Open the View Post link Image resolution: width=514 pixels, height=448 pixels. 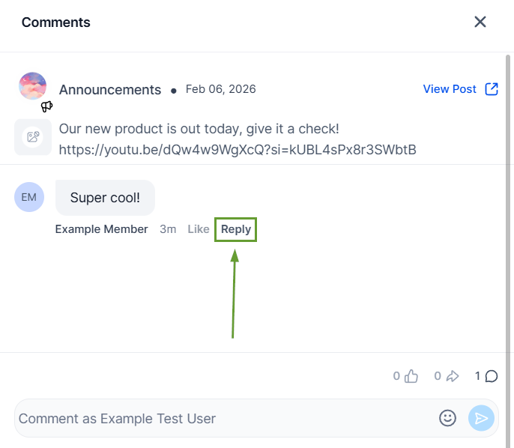coord(450,89)
